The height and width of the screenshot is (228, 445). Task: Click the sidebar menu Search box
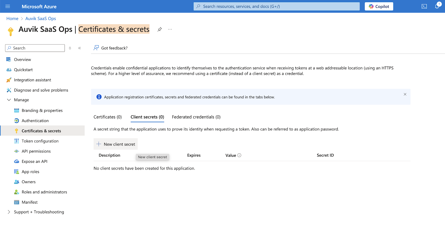[x=35, y=48]
